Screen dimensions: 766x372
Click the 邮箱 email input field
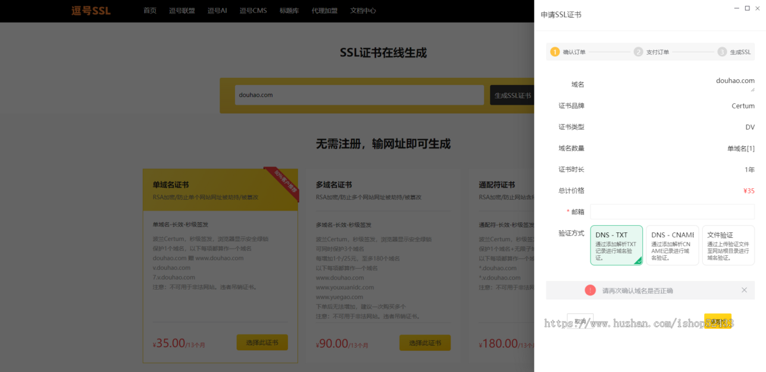point(673,211)
